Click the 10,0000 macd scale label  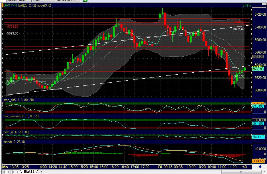click(x=260, y=149)
